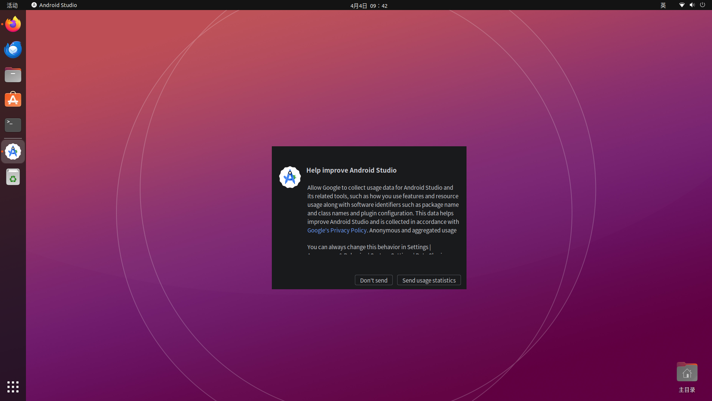Open the Files manager dock icon
The width and height of the screenshot is (712, 401).
coord(13,75)
